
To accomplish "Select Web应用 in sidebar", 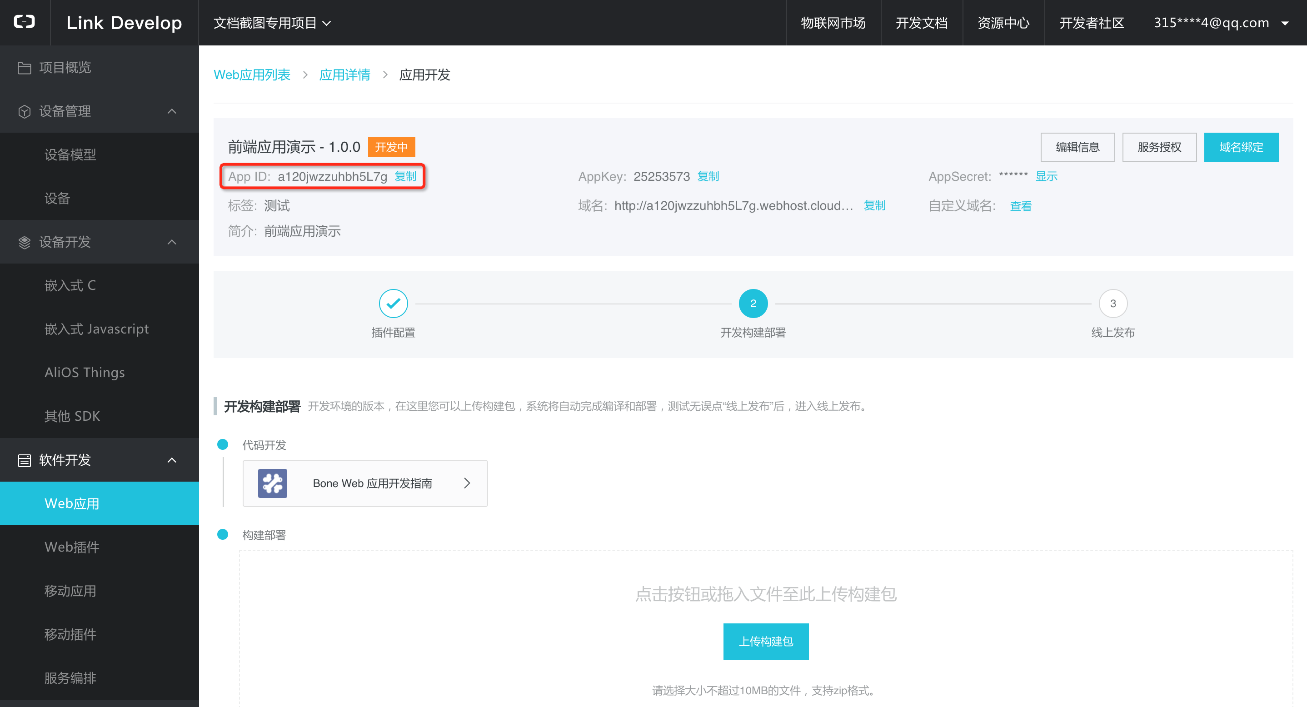I will tap(100, 503).
